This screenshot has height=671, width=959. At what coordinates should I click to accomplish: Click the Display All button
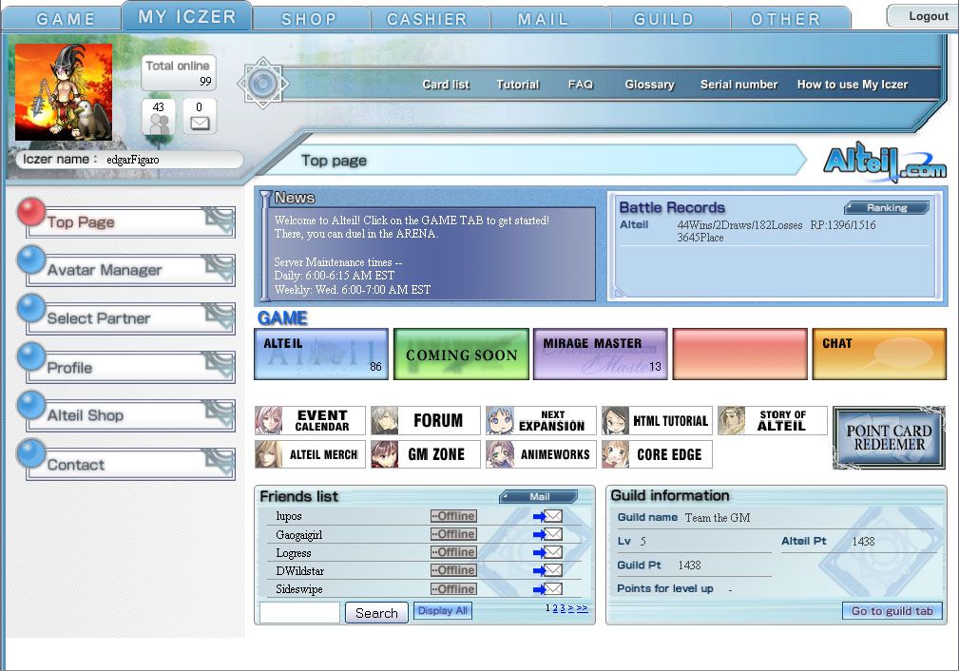(442, 611)
